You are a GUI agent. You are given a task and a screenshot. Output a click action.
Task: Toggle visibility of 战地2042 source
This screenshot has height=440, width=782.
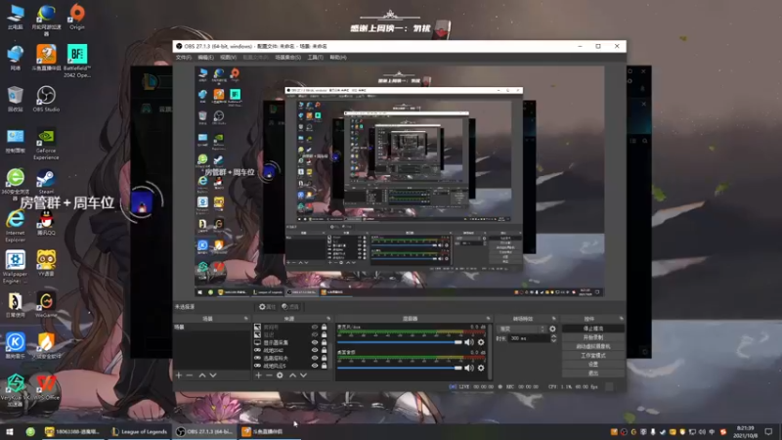(315, 350)
